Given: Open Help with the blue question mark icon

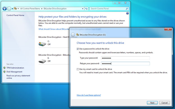Looking at the screenshot, I should (x=127, y=13).
